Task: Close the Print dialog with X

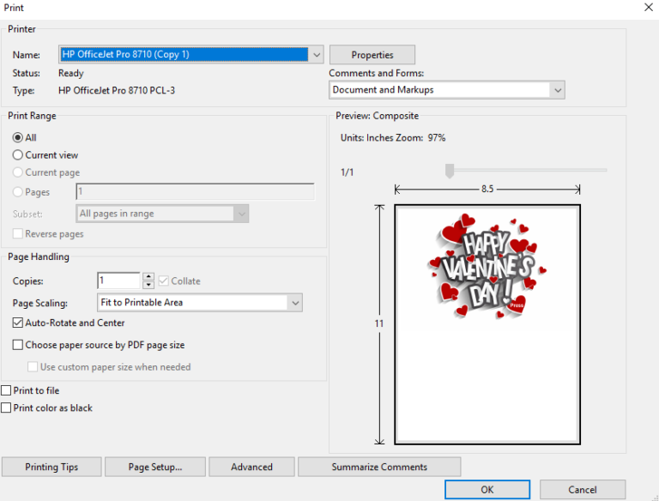Action: (648, 7)
